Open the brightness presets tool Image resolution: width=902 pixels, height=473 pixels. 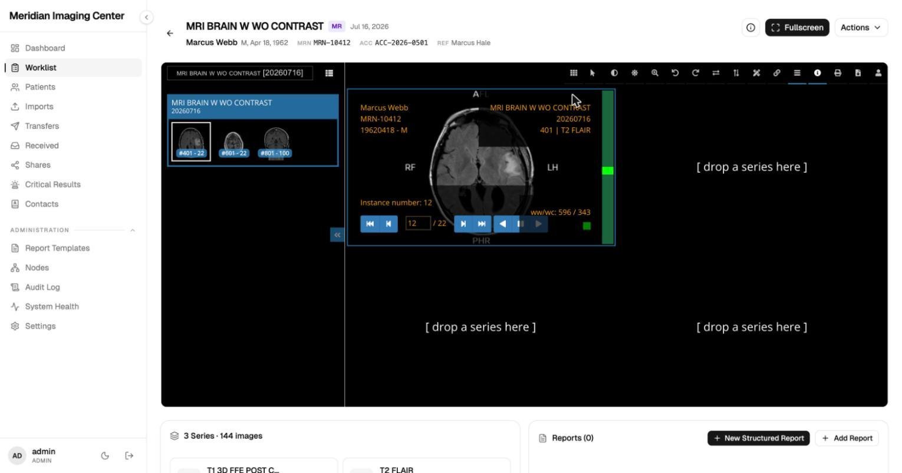(634, 73)
